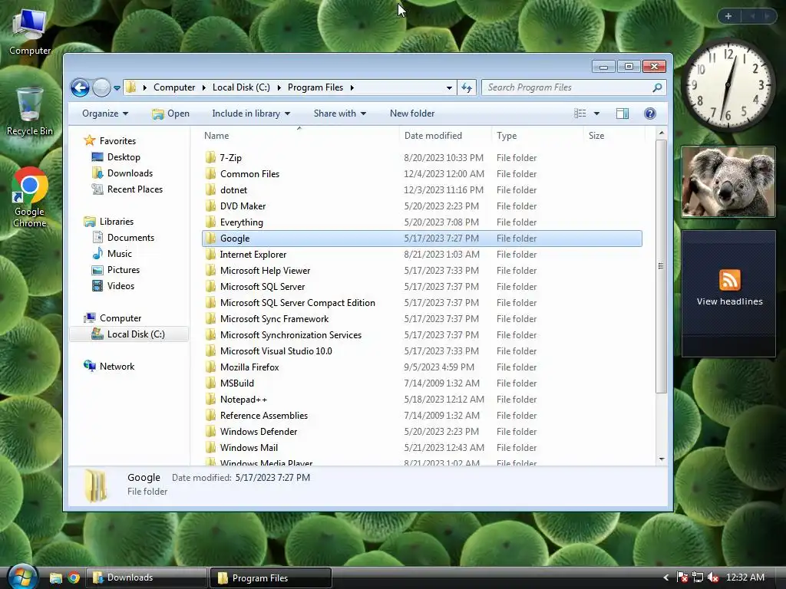Image resolution: width=786 pixels, height=589 pixels.
Task: Click the change view icon
Action: (x=580, y=114)
